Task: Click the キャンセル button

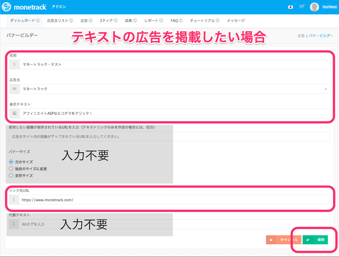Action: pyautogui.click(x=284, y=240)
